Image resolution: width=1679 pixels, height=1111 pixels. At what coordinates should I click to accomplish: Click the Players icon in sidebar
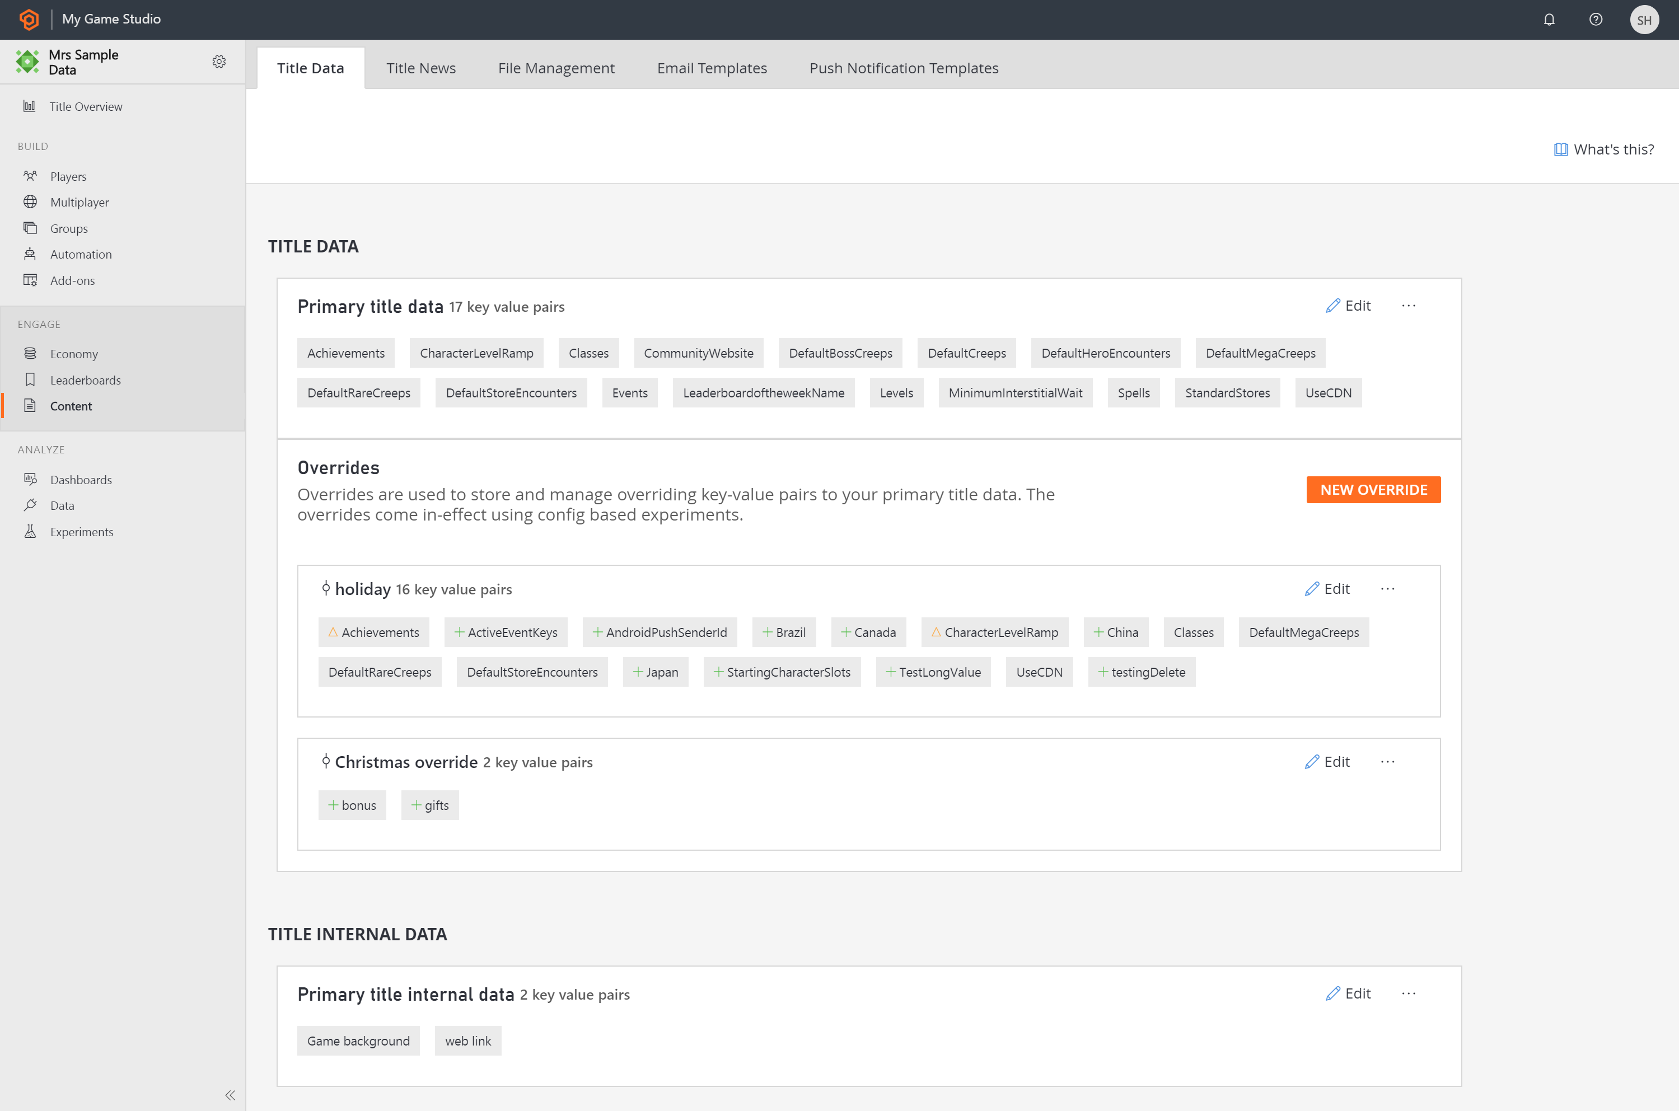[x=30, y=175]
